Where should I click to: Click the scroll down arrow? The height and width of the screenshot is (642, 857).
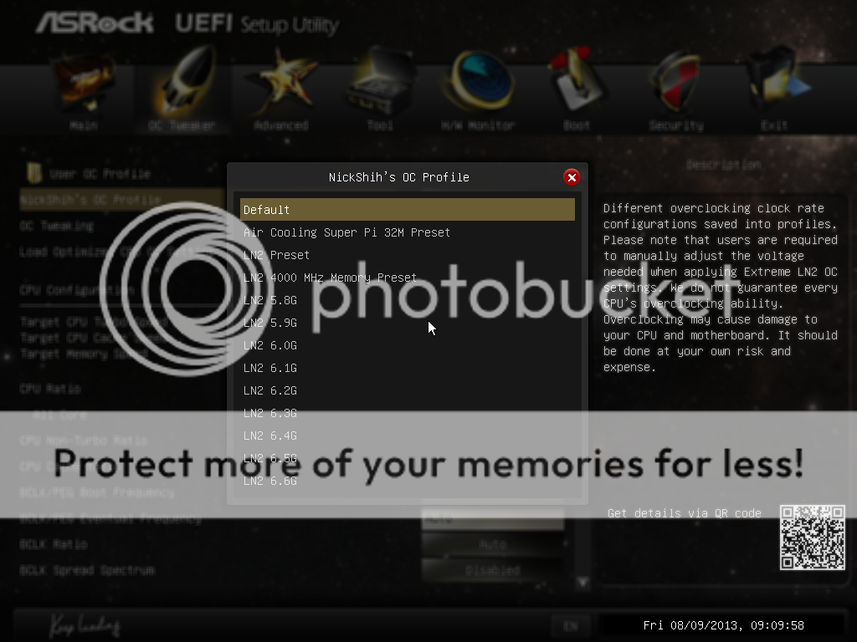point(582,583)
